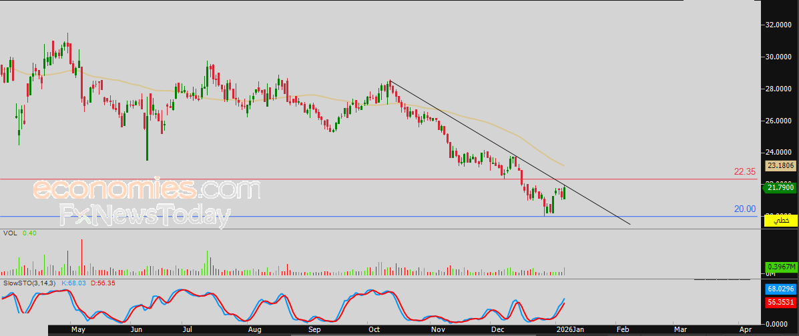Screen dimensions: 799x336
Task: Click the tan 23.1806 moving average tag
Action: [x=780, y=165]
